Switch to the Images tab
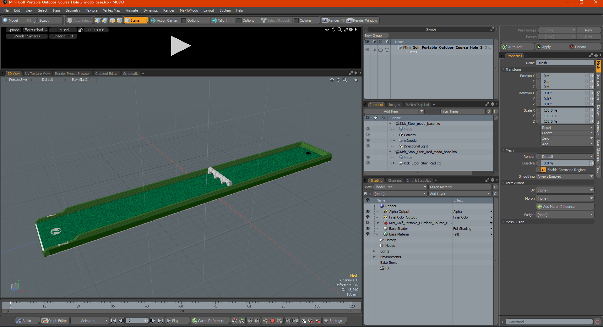The image size is (603, 327). pyautogui.click(x=394, y=105)
